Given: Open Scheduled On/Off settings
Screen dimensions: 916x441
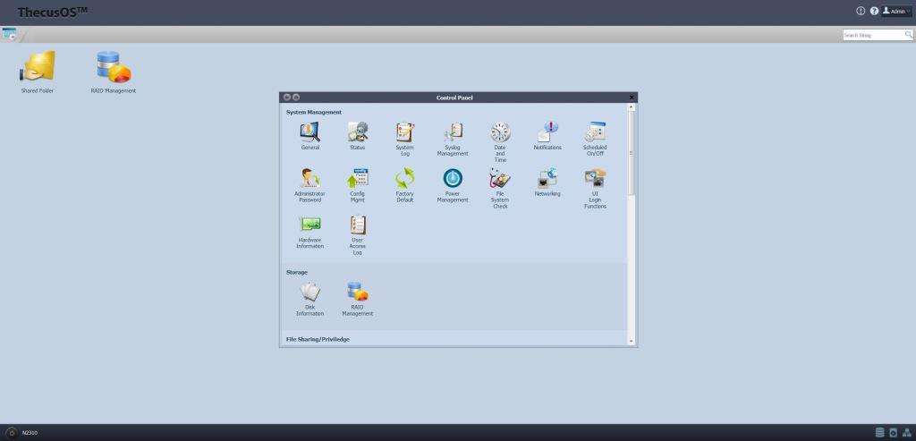Looking at the screenshot, I should pos(595,139).
